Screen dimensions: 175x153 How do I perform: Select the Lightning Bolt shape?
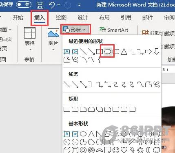click(132, 150)
